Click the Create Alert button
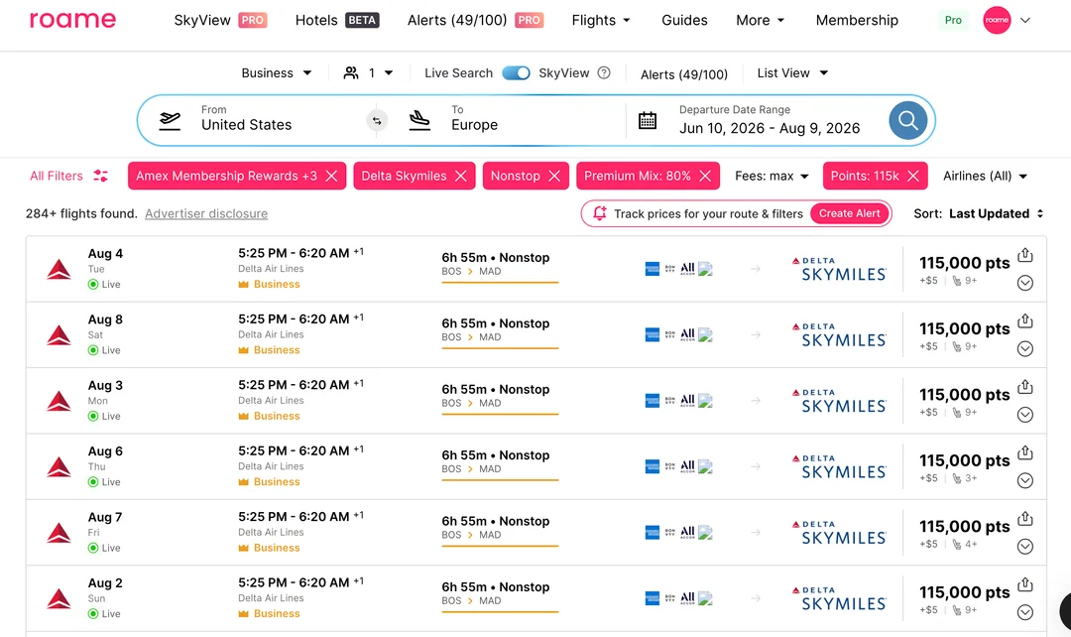This screenshot has height=637, width=1071. coord(850,213)
